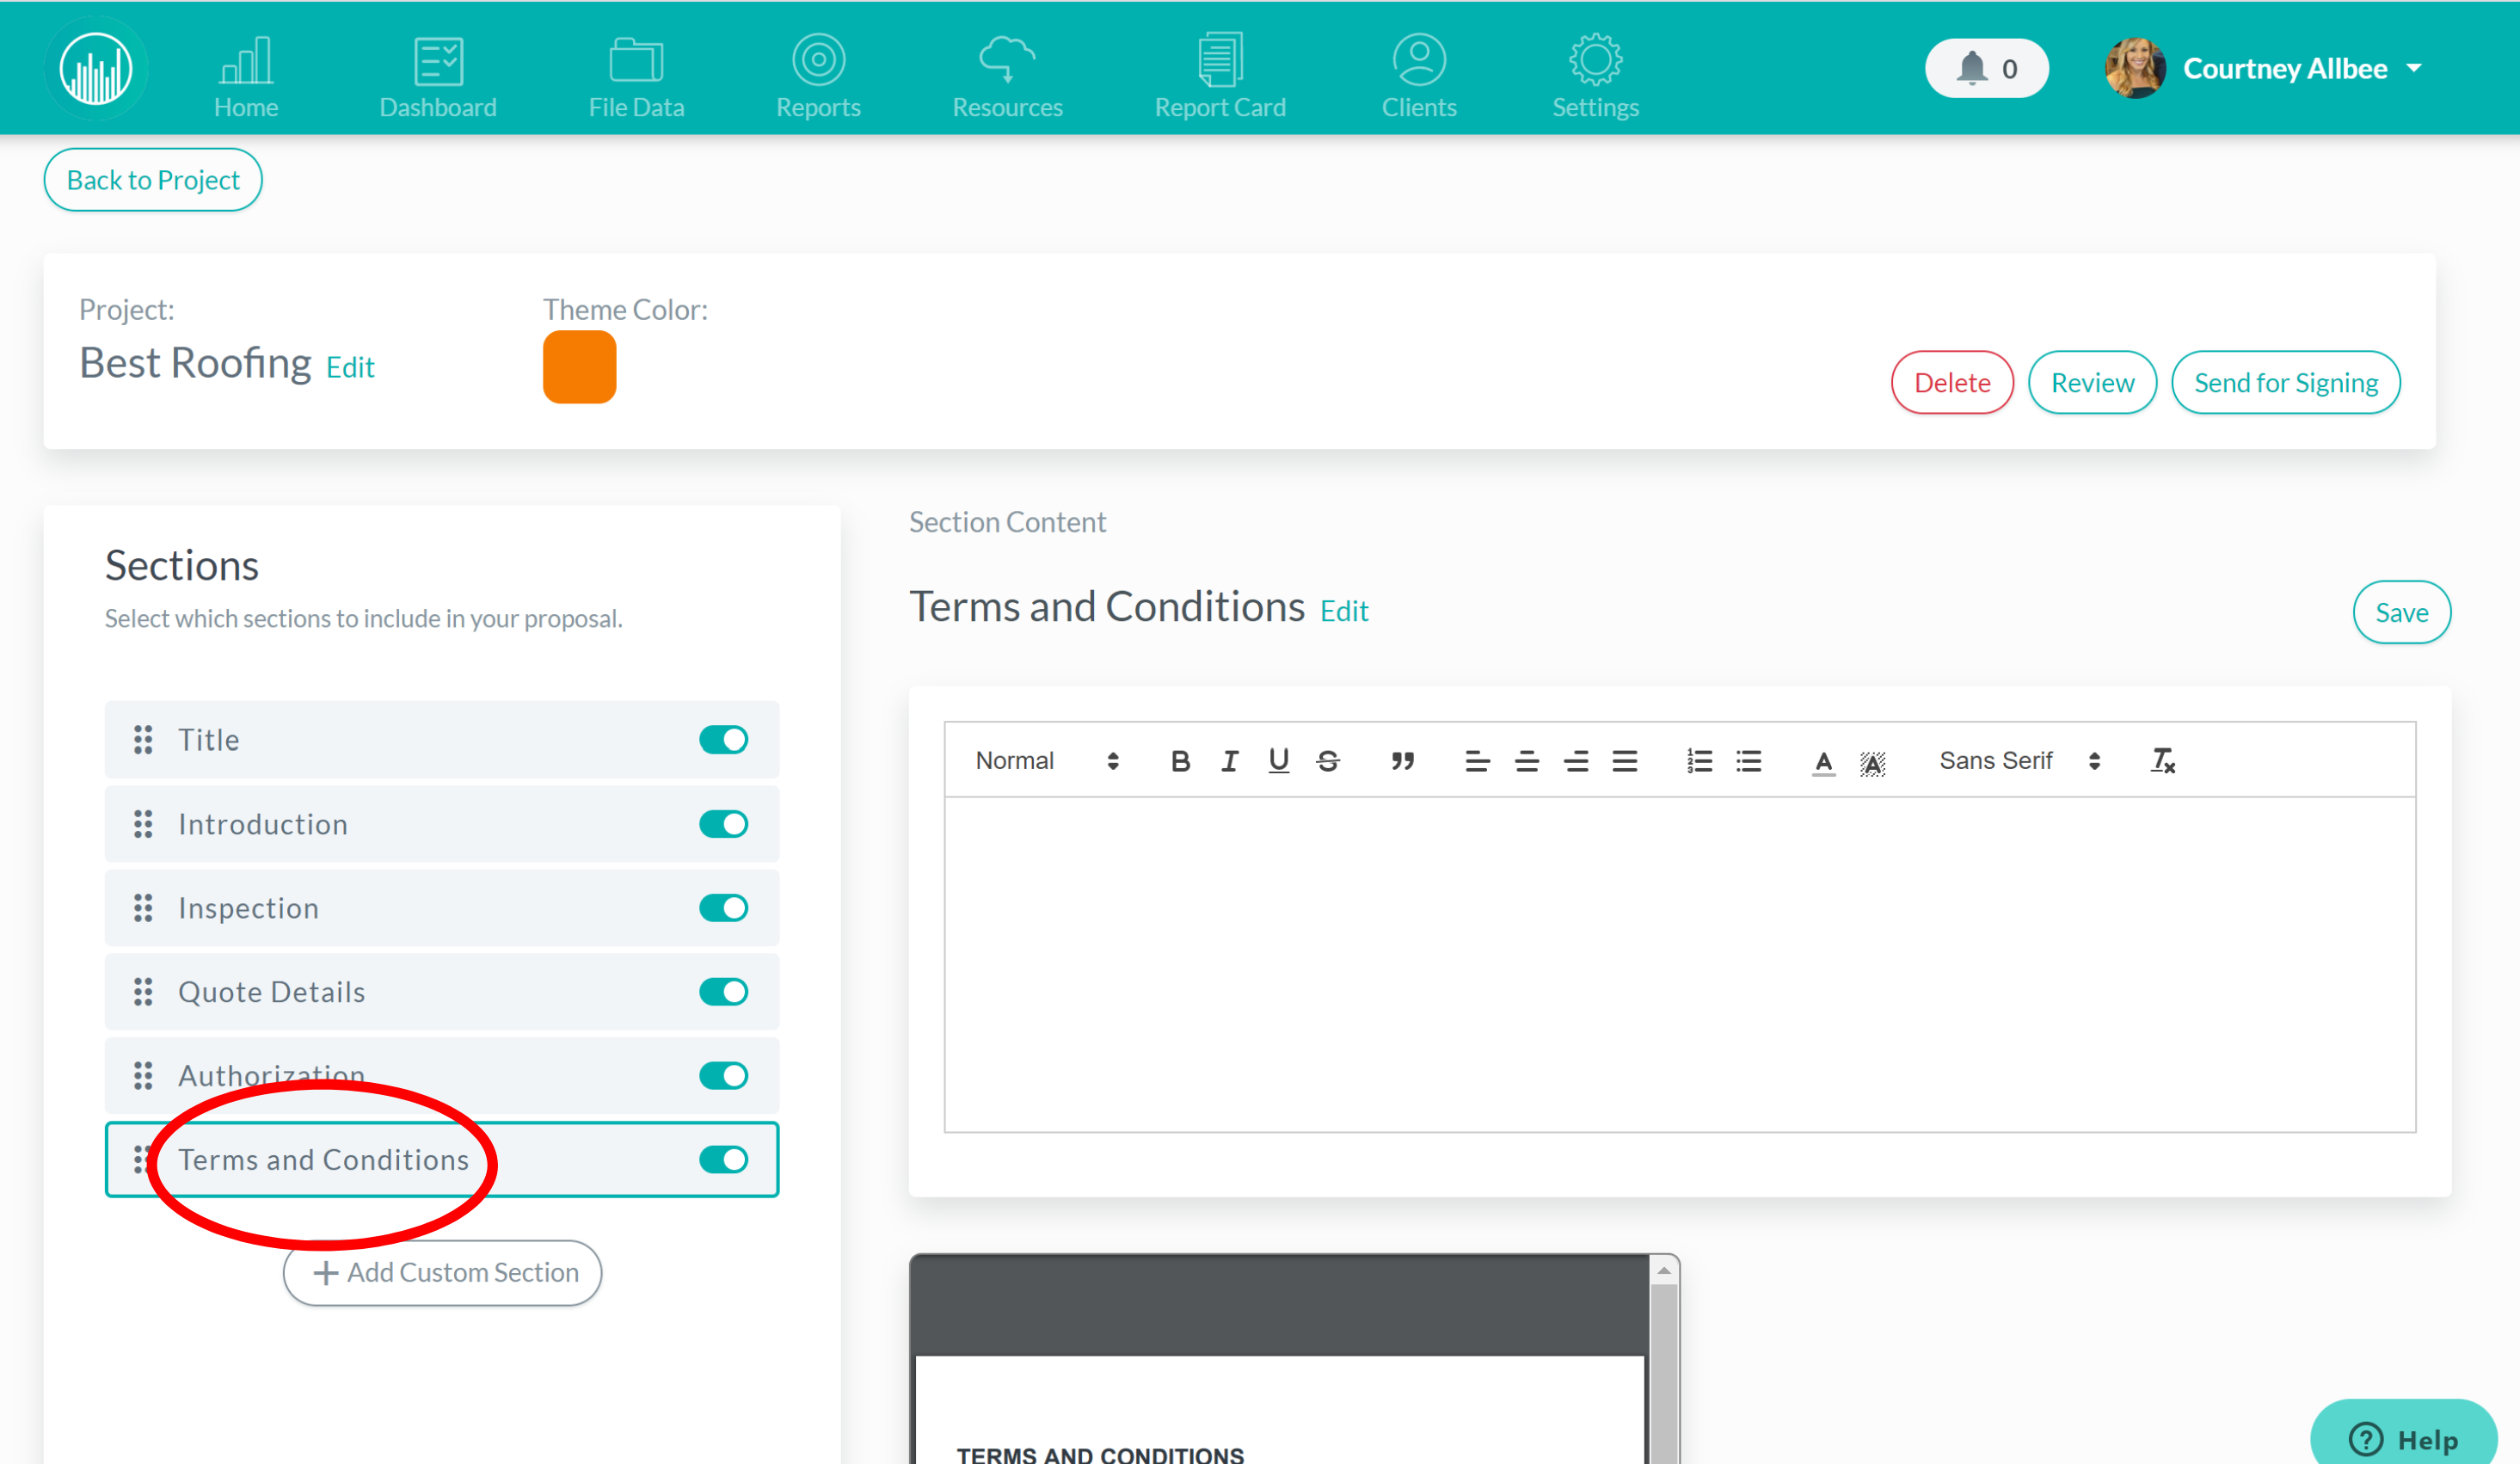
Task: Justify text alignment
Action: point(1625,761)
